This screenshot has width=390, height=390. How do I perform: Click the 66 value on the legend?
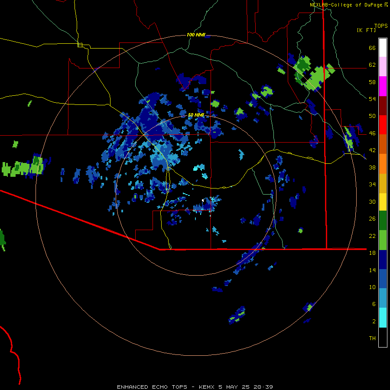372,48
